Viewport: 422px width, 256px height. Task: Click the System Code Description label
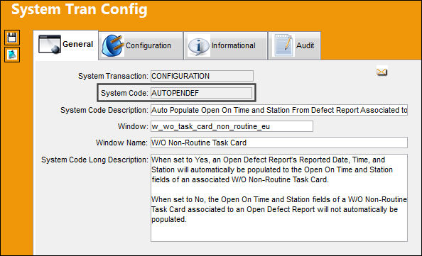[104, 110]
